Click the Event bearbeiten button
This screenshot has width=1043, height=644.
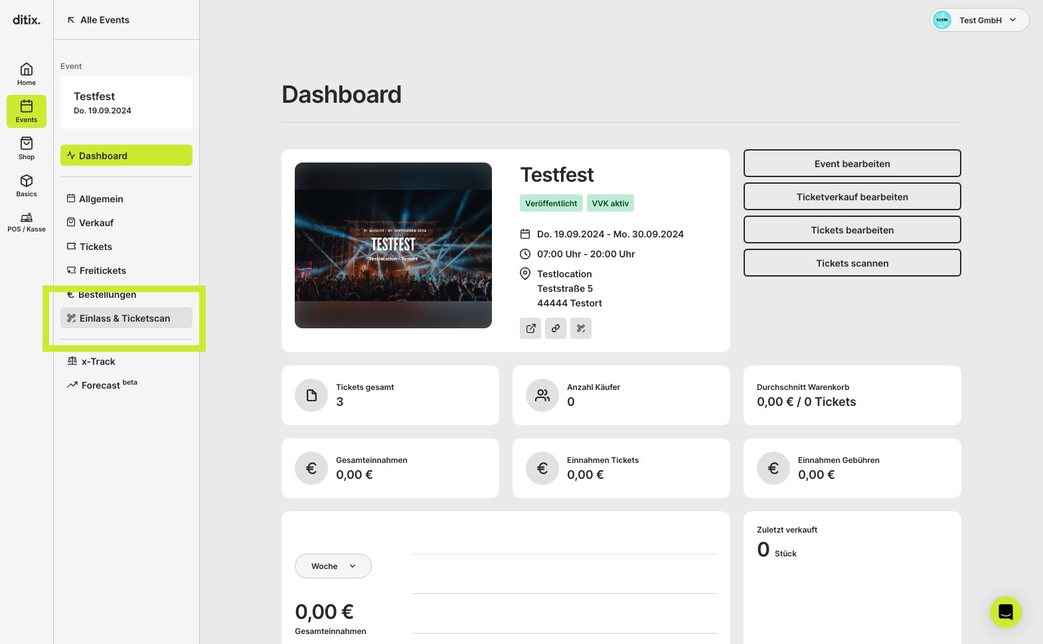click(x=852, y=163)
